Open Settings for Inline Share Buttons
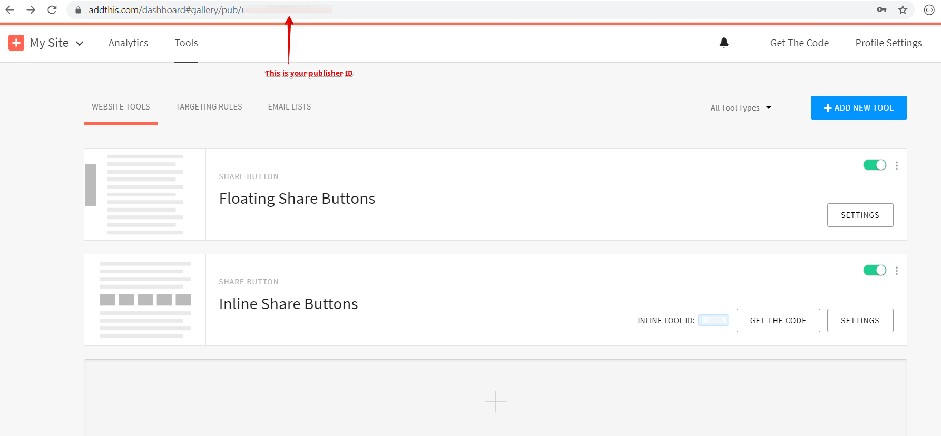This screenshot has width=941, height=436. click(x=860, y=320)
